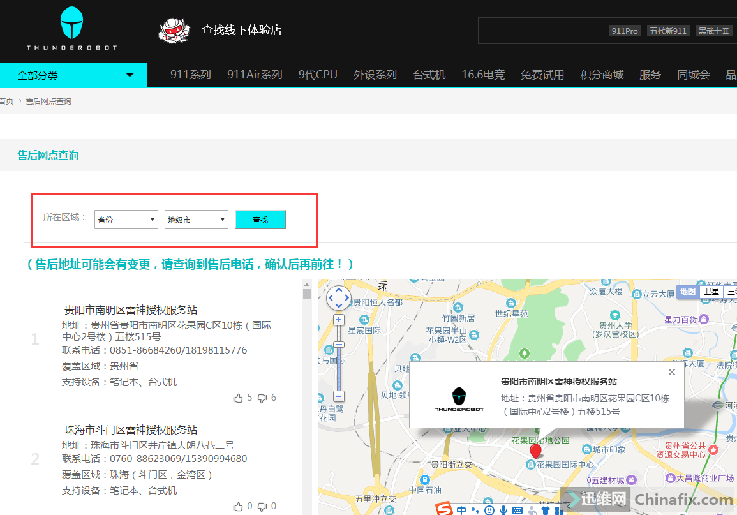
Task: Toggle Sogou punctuation mode button
Action: point(475,511)
